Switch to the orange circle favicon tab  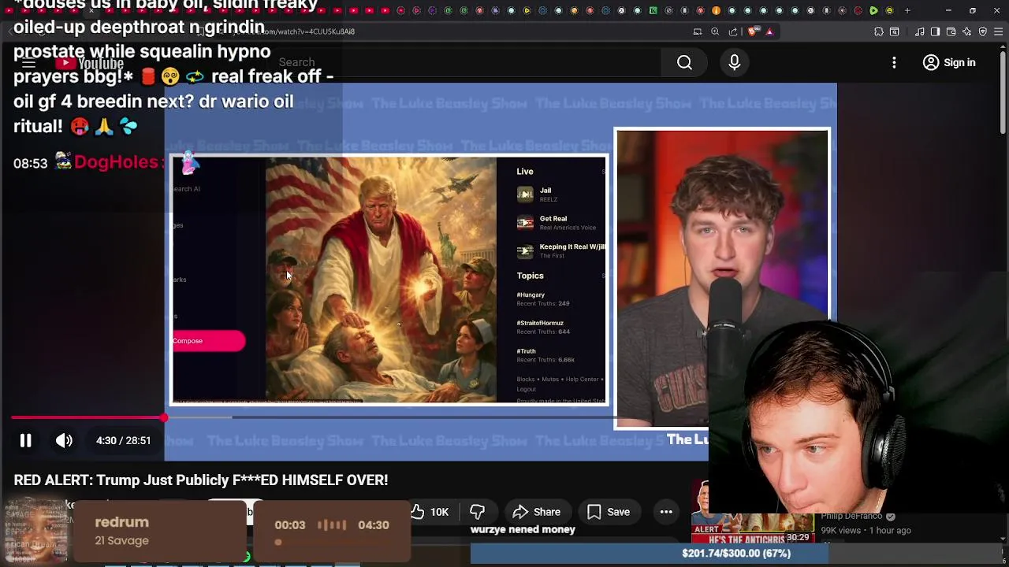[716, 11]
